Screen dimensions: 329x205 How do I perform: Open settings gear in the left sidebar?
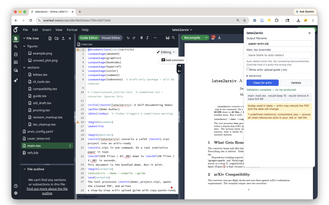pos(16,193)
